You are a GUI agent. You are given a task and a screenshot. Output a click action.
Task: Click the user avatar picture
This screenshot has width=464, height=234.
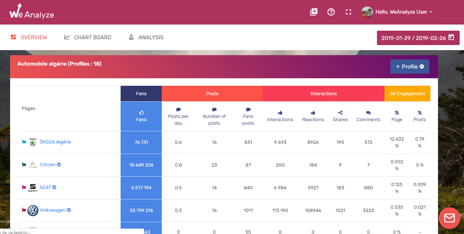[367, 12]
